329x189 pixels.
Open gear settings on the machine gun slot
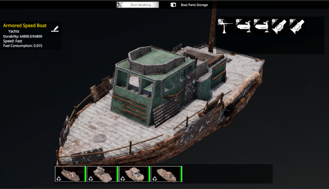coord(220,21)
